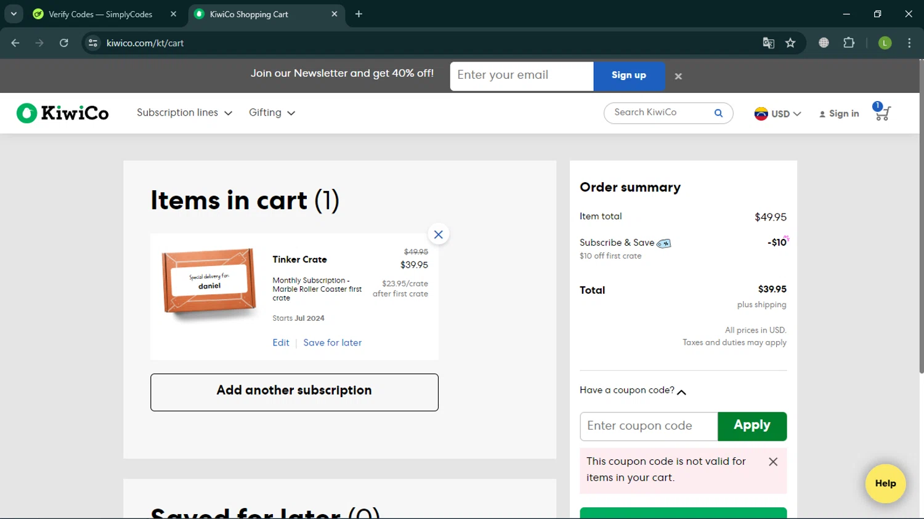Click the Item total $49.95 value
Viewport: 924px width, 519px height.
tap(771, 217)
